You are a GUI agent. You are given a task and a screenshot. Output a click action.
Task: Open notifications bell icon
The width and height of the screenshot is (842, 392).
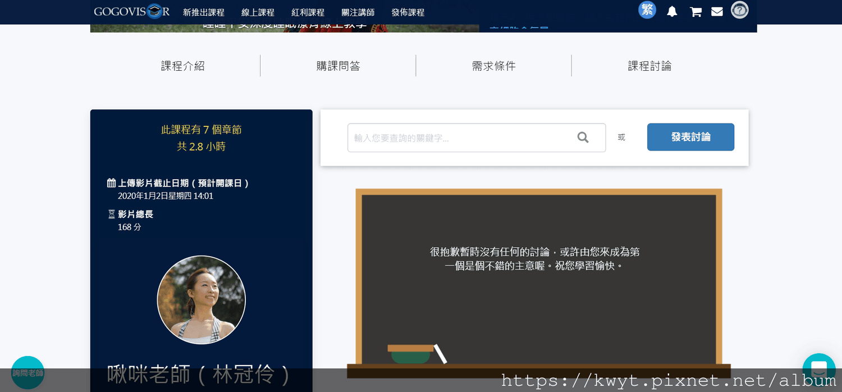click(x=672, y=12)
